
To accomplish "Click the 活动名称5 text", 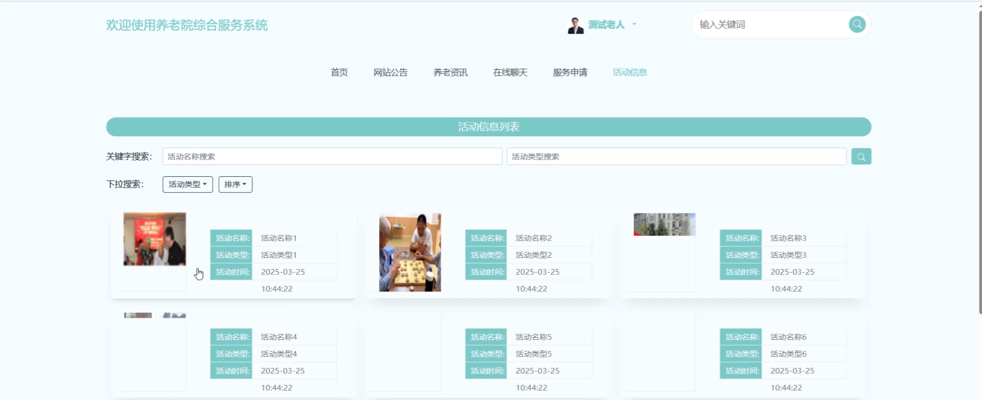I will 533,337.
